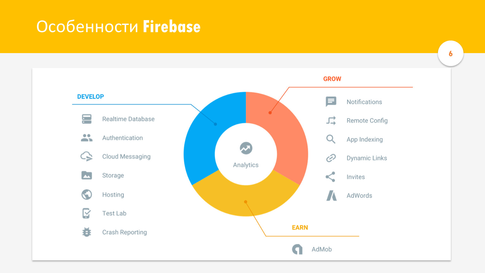Select the Authentication label

(122, 138)
